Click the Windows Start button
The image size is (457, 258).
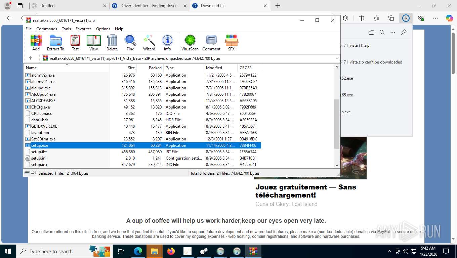[x=8, y=251]
